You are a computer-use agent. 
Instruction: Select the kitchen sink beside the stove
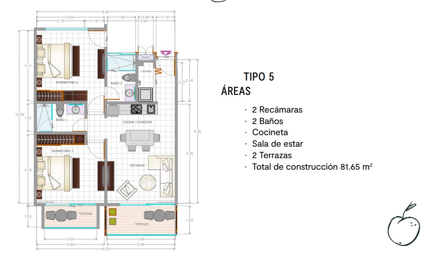151,109
